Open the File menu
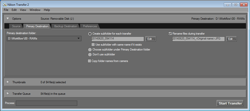Image resolution: width=250 pixels, height=111 pixels. coord(6,10)
